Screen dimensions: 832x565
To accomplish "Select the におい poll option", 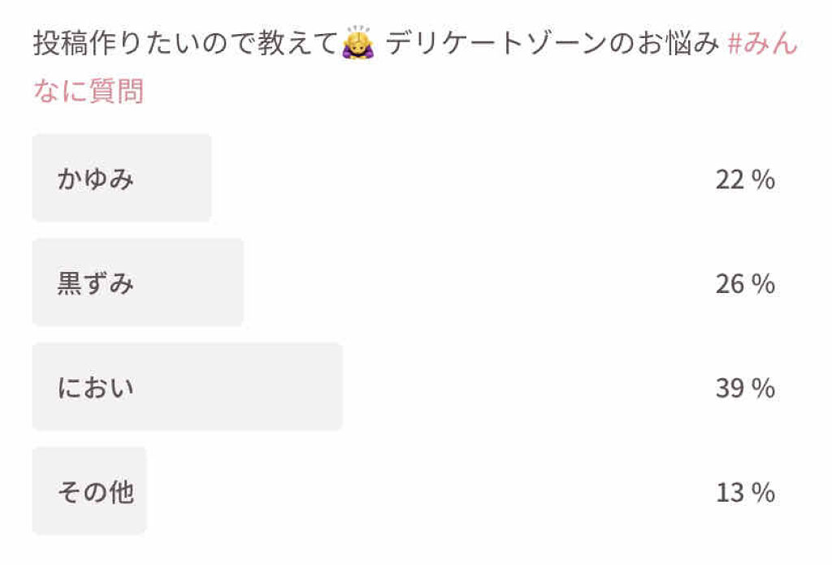I will tap(403, 386).
